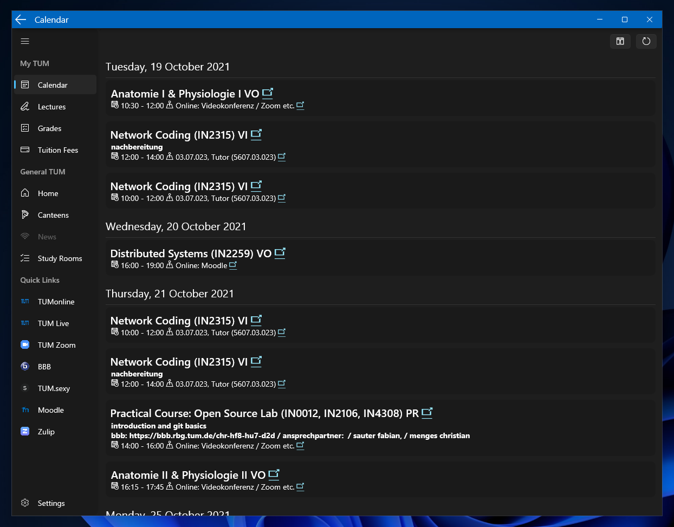Open Study Rooms page
The height and width of the screenshot is (527, 674).
[55, 258]
